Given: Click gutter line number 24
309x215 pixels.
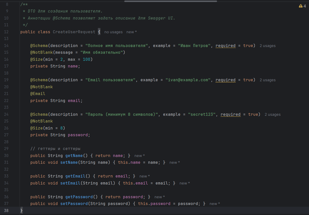Looking at the screenshot, I should click(x=6, y=114).
